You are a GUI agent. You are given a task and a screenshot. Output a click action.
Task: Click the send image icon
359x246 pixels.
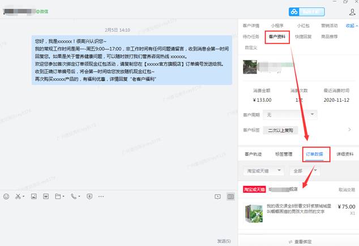pyautogui.click(x=33, y=197)
